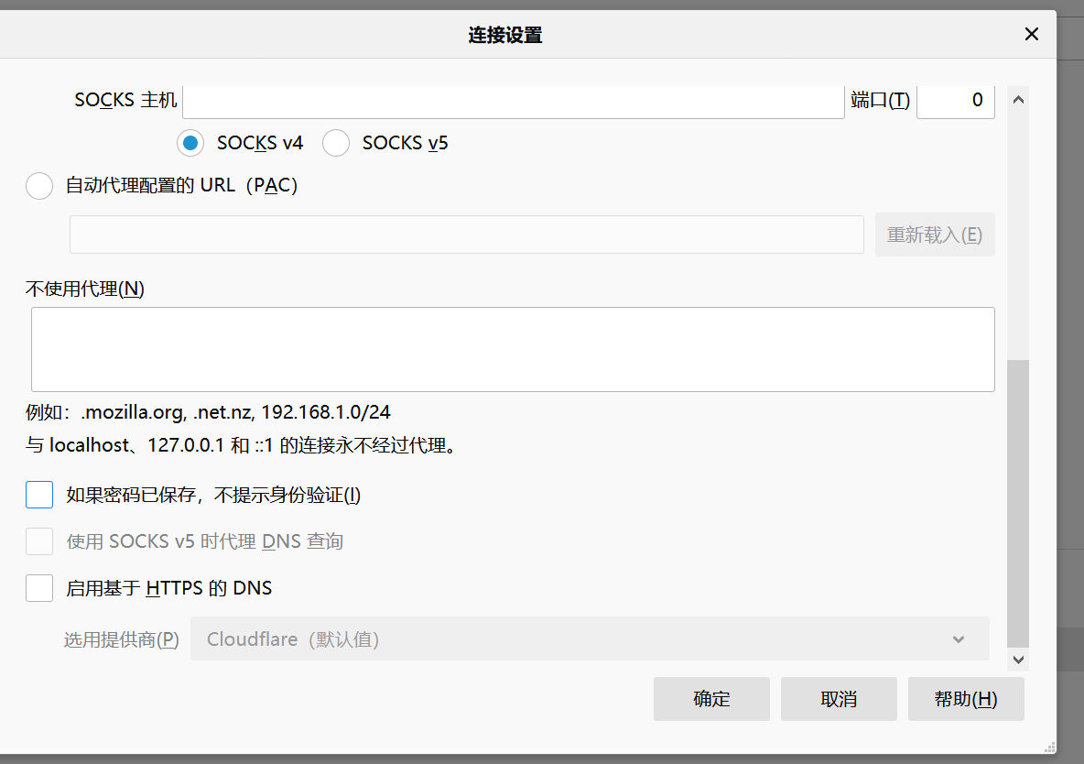Click the 重新载入(E) reload button
This screenshot has height=764, width=1084.
935,235
